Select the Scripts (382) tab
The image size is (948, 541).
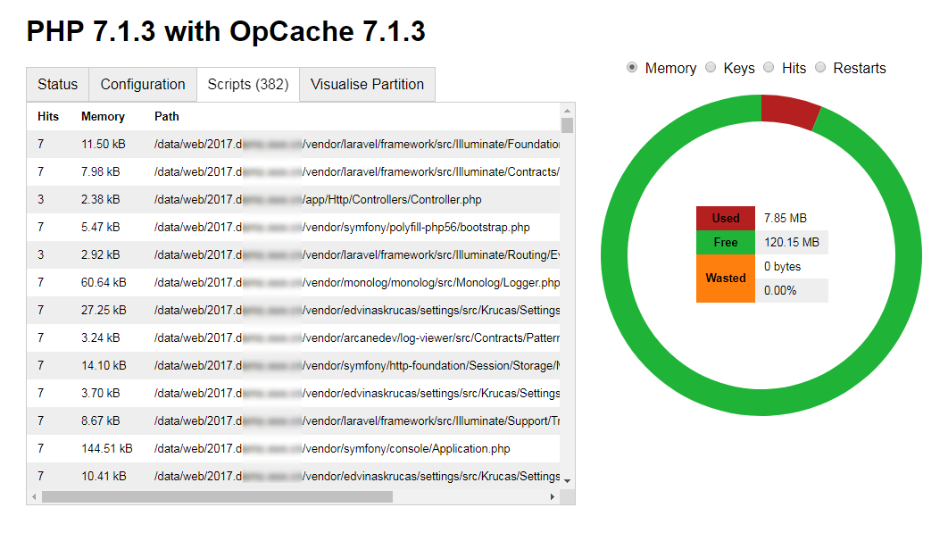coord(248,85)
